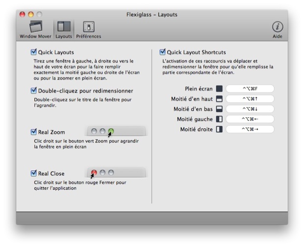Click the Moitié gauche layout icon
304x247 pixels.
pos(219,119)
